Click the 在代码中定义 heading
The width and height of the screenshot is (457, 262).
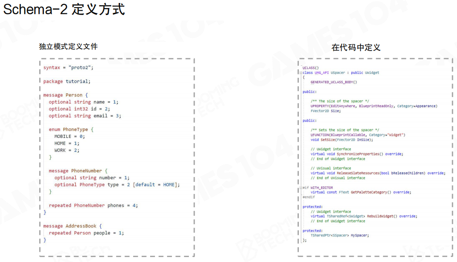click(x=355, y=48)
